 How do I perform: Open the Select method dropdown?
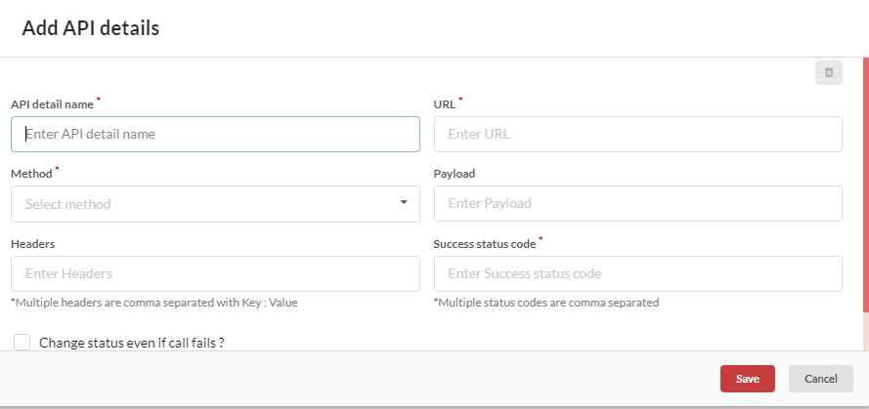[x=215, y=204]
